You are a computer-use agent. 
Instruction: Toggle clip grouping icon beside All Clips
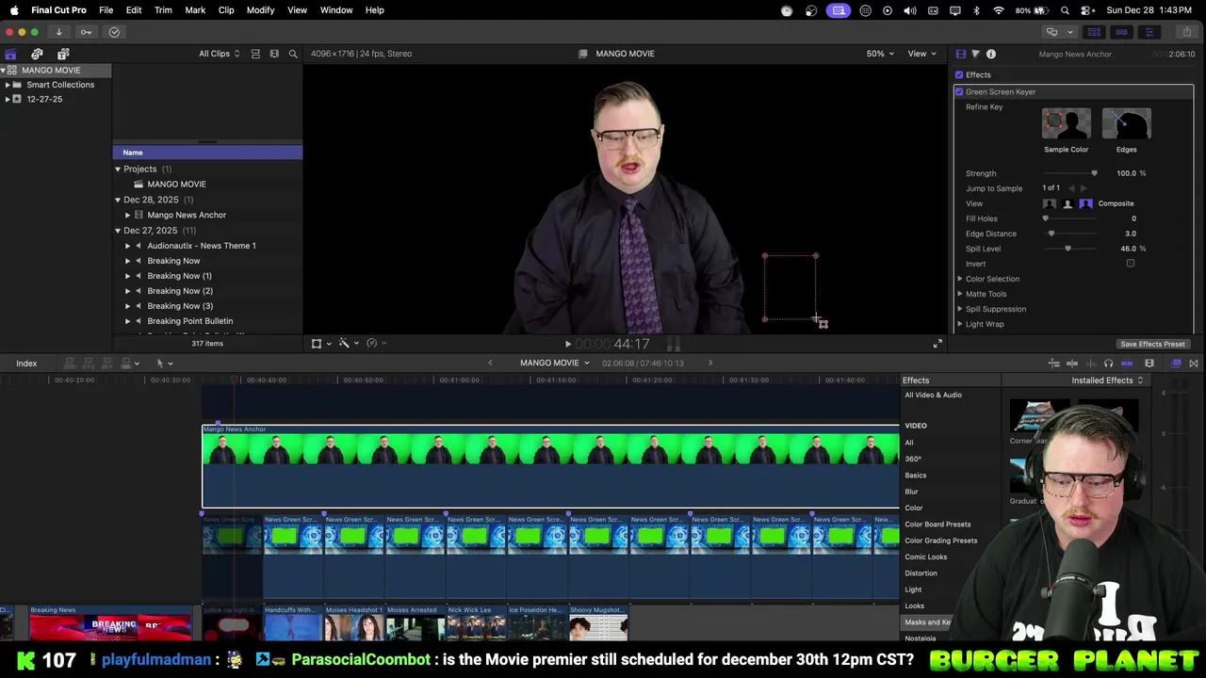(255, 54)
